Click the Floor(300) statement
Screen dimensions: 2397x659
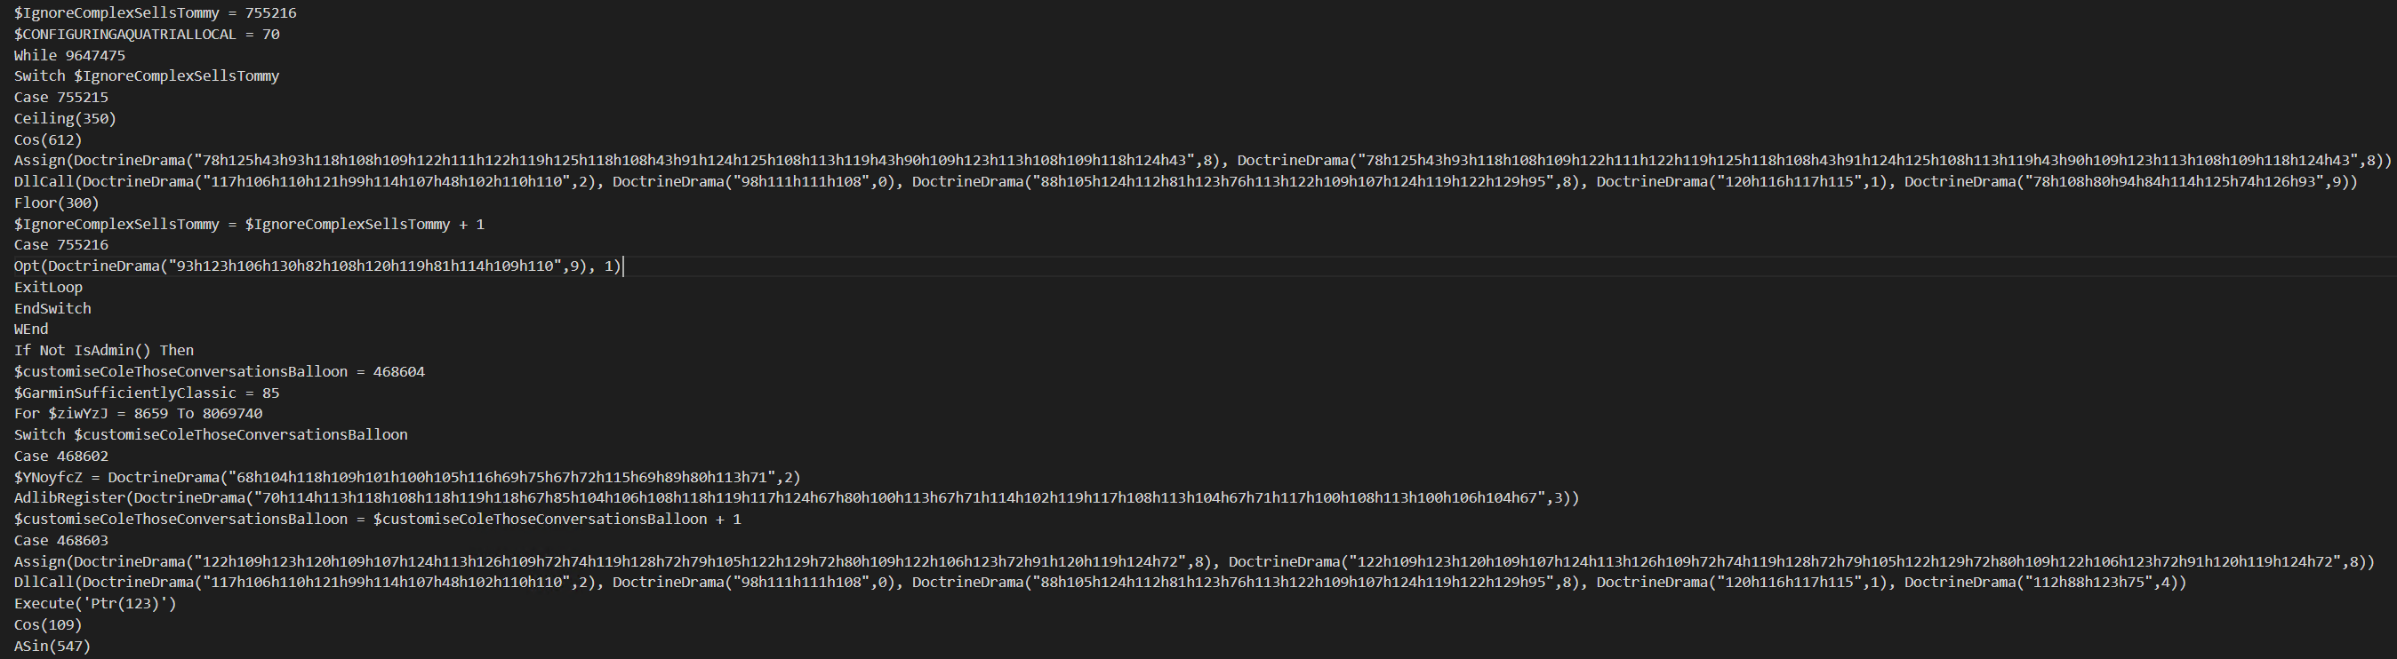tap(56, 202)
